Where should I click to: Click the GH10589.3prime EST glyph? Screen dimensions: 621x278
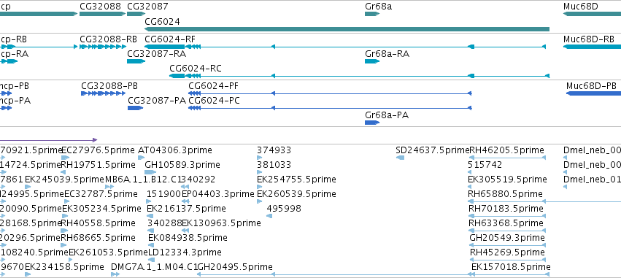(x=150, y=172)
